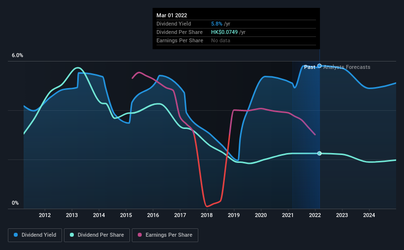Screen dimensions: 404x250
Task: Click the pink Earnings Per Share legend dot
Action: [140, 235]
